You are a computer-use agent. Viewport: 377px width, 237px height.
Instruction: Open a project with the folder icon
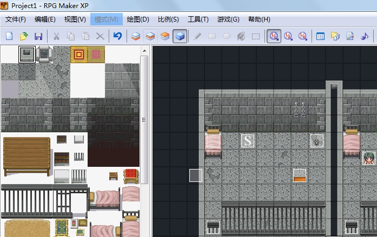(24, 36)
